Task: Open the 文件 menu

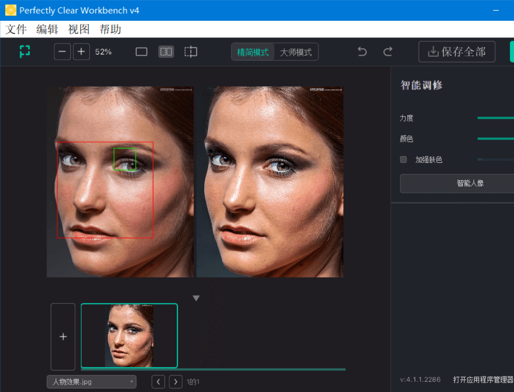Action: pos(16,29)
